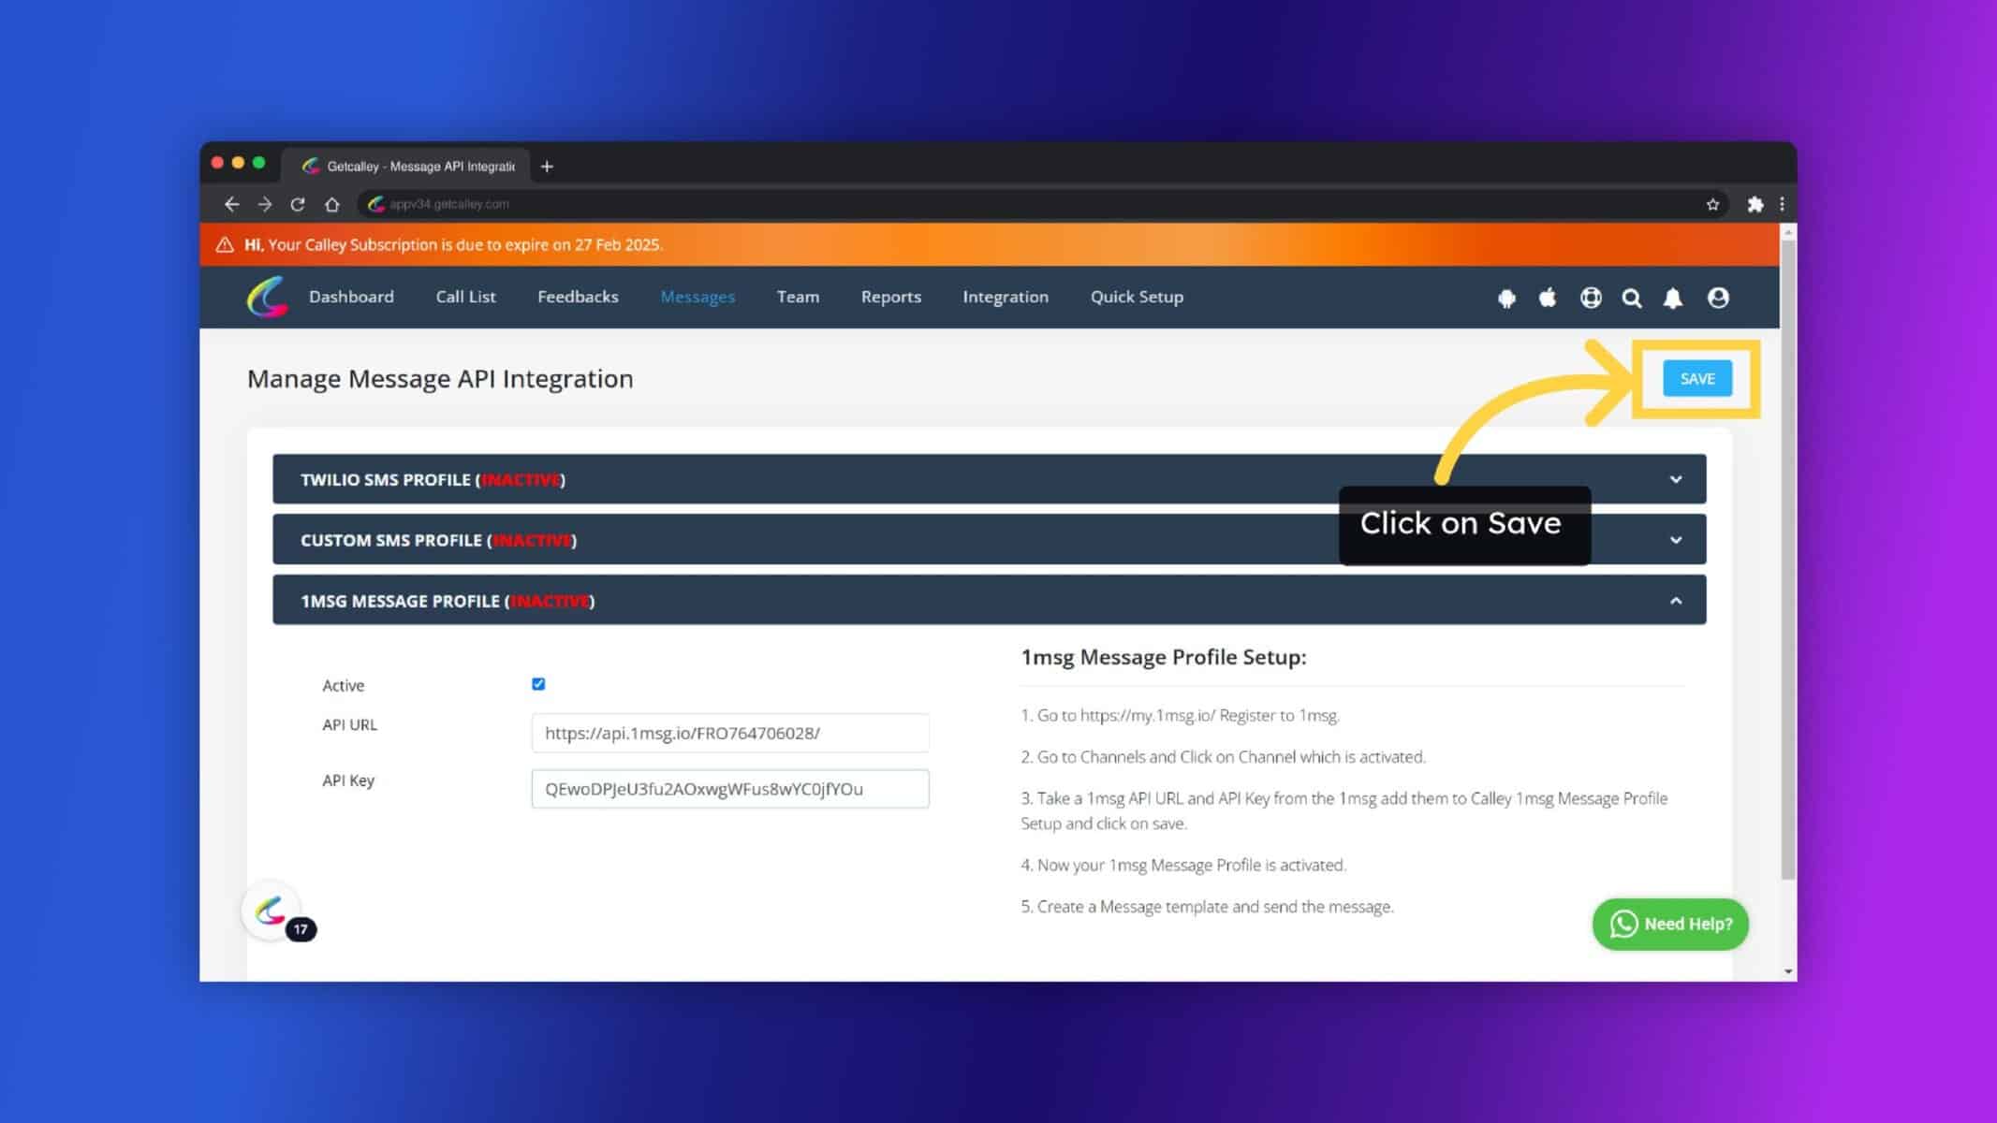Open the support lifebuoy icon

(x=1591, y=298)
